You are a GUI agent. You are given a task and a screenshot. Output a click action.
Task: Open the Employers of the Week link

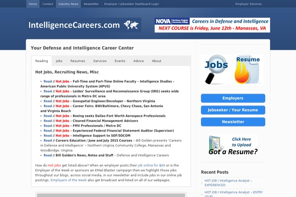(69, 180)
